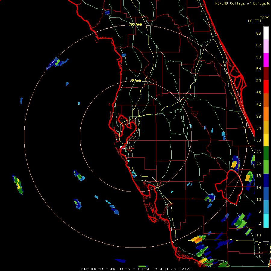Click the "22" legend value

[259, 164]
